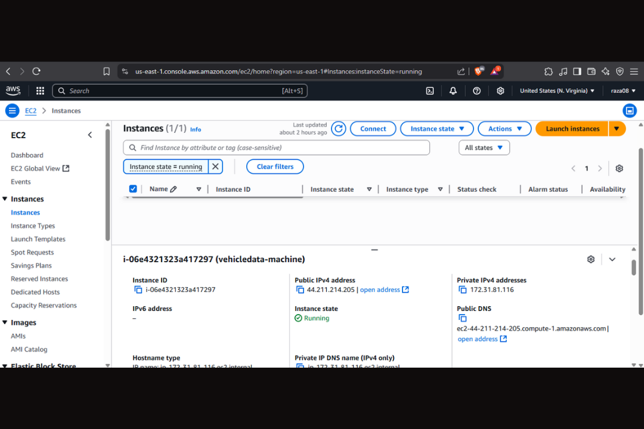Go to Spot Requests in sidebar
This screenshot has width=644, height=429.
[32, 253]
